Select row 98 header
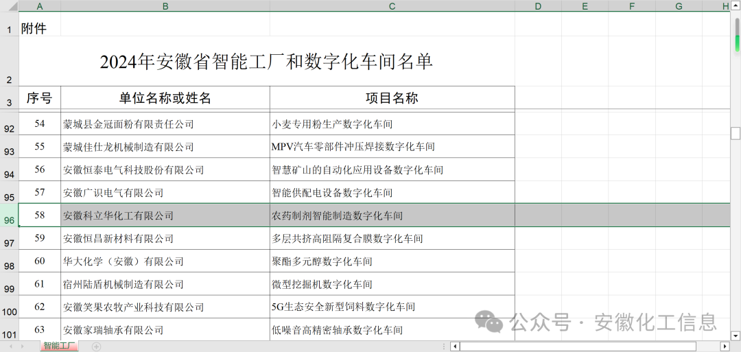This screenshot has width=741, height=352. 10,261
